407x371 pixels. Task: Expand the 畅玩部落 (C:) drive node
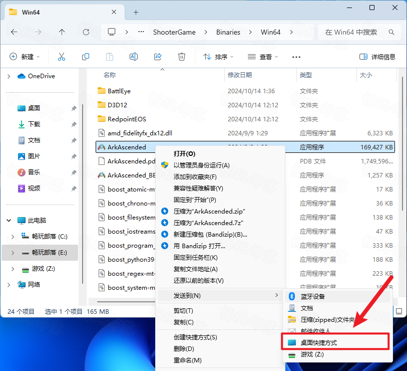(13, 236)
